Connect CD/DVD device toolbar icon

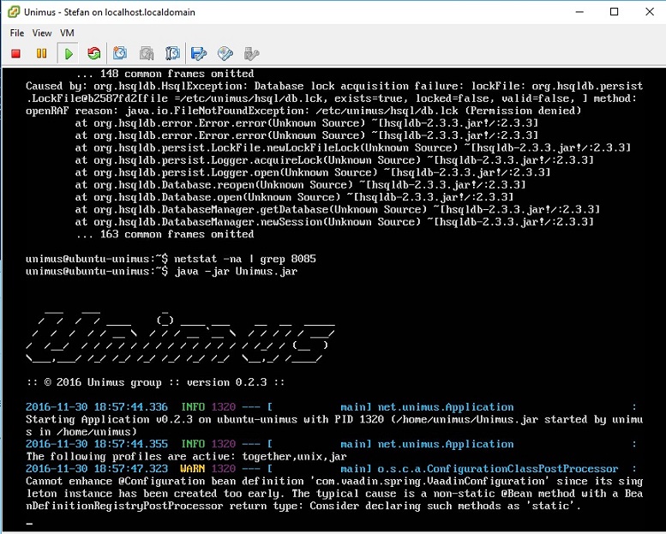click(x=225, y=53)
